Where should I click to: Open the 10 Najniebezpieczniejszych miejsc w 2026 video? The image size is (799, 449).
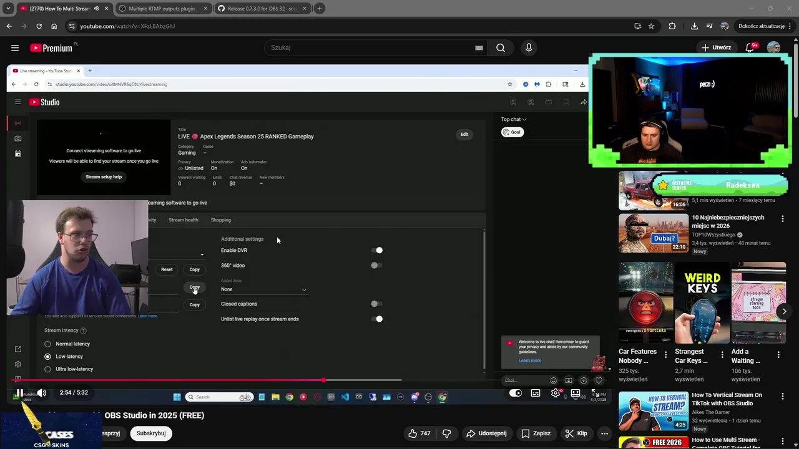coord(728,221)
